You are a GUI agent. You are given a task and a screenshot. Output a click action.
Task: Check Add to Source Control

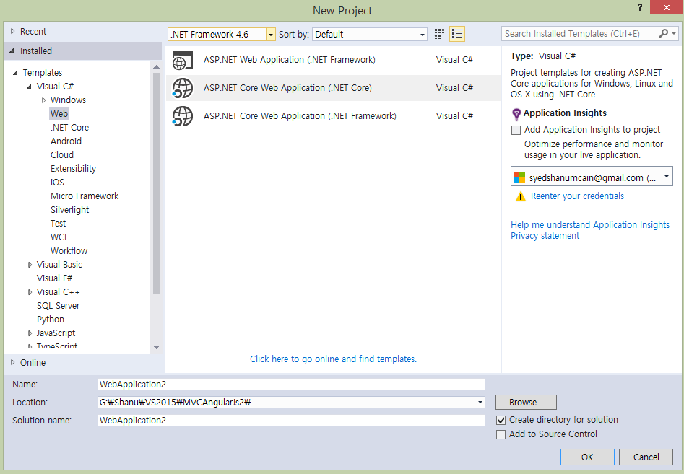tap(501, 434)
